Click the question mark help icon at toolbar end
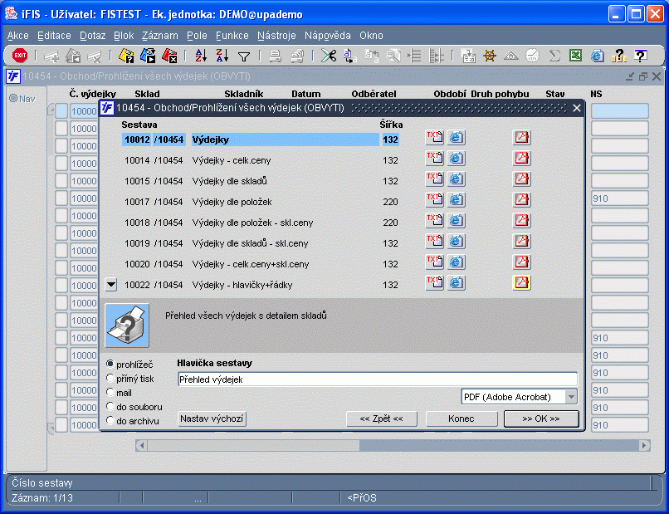Screen dimensions: 669x514 click(x=640, y=56)
